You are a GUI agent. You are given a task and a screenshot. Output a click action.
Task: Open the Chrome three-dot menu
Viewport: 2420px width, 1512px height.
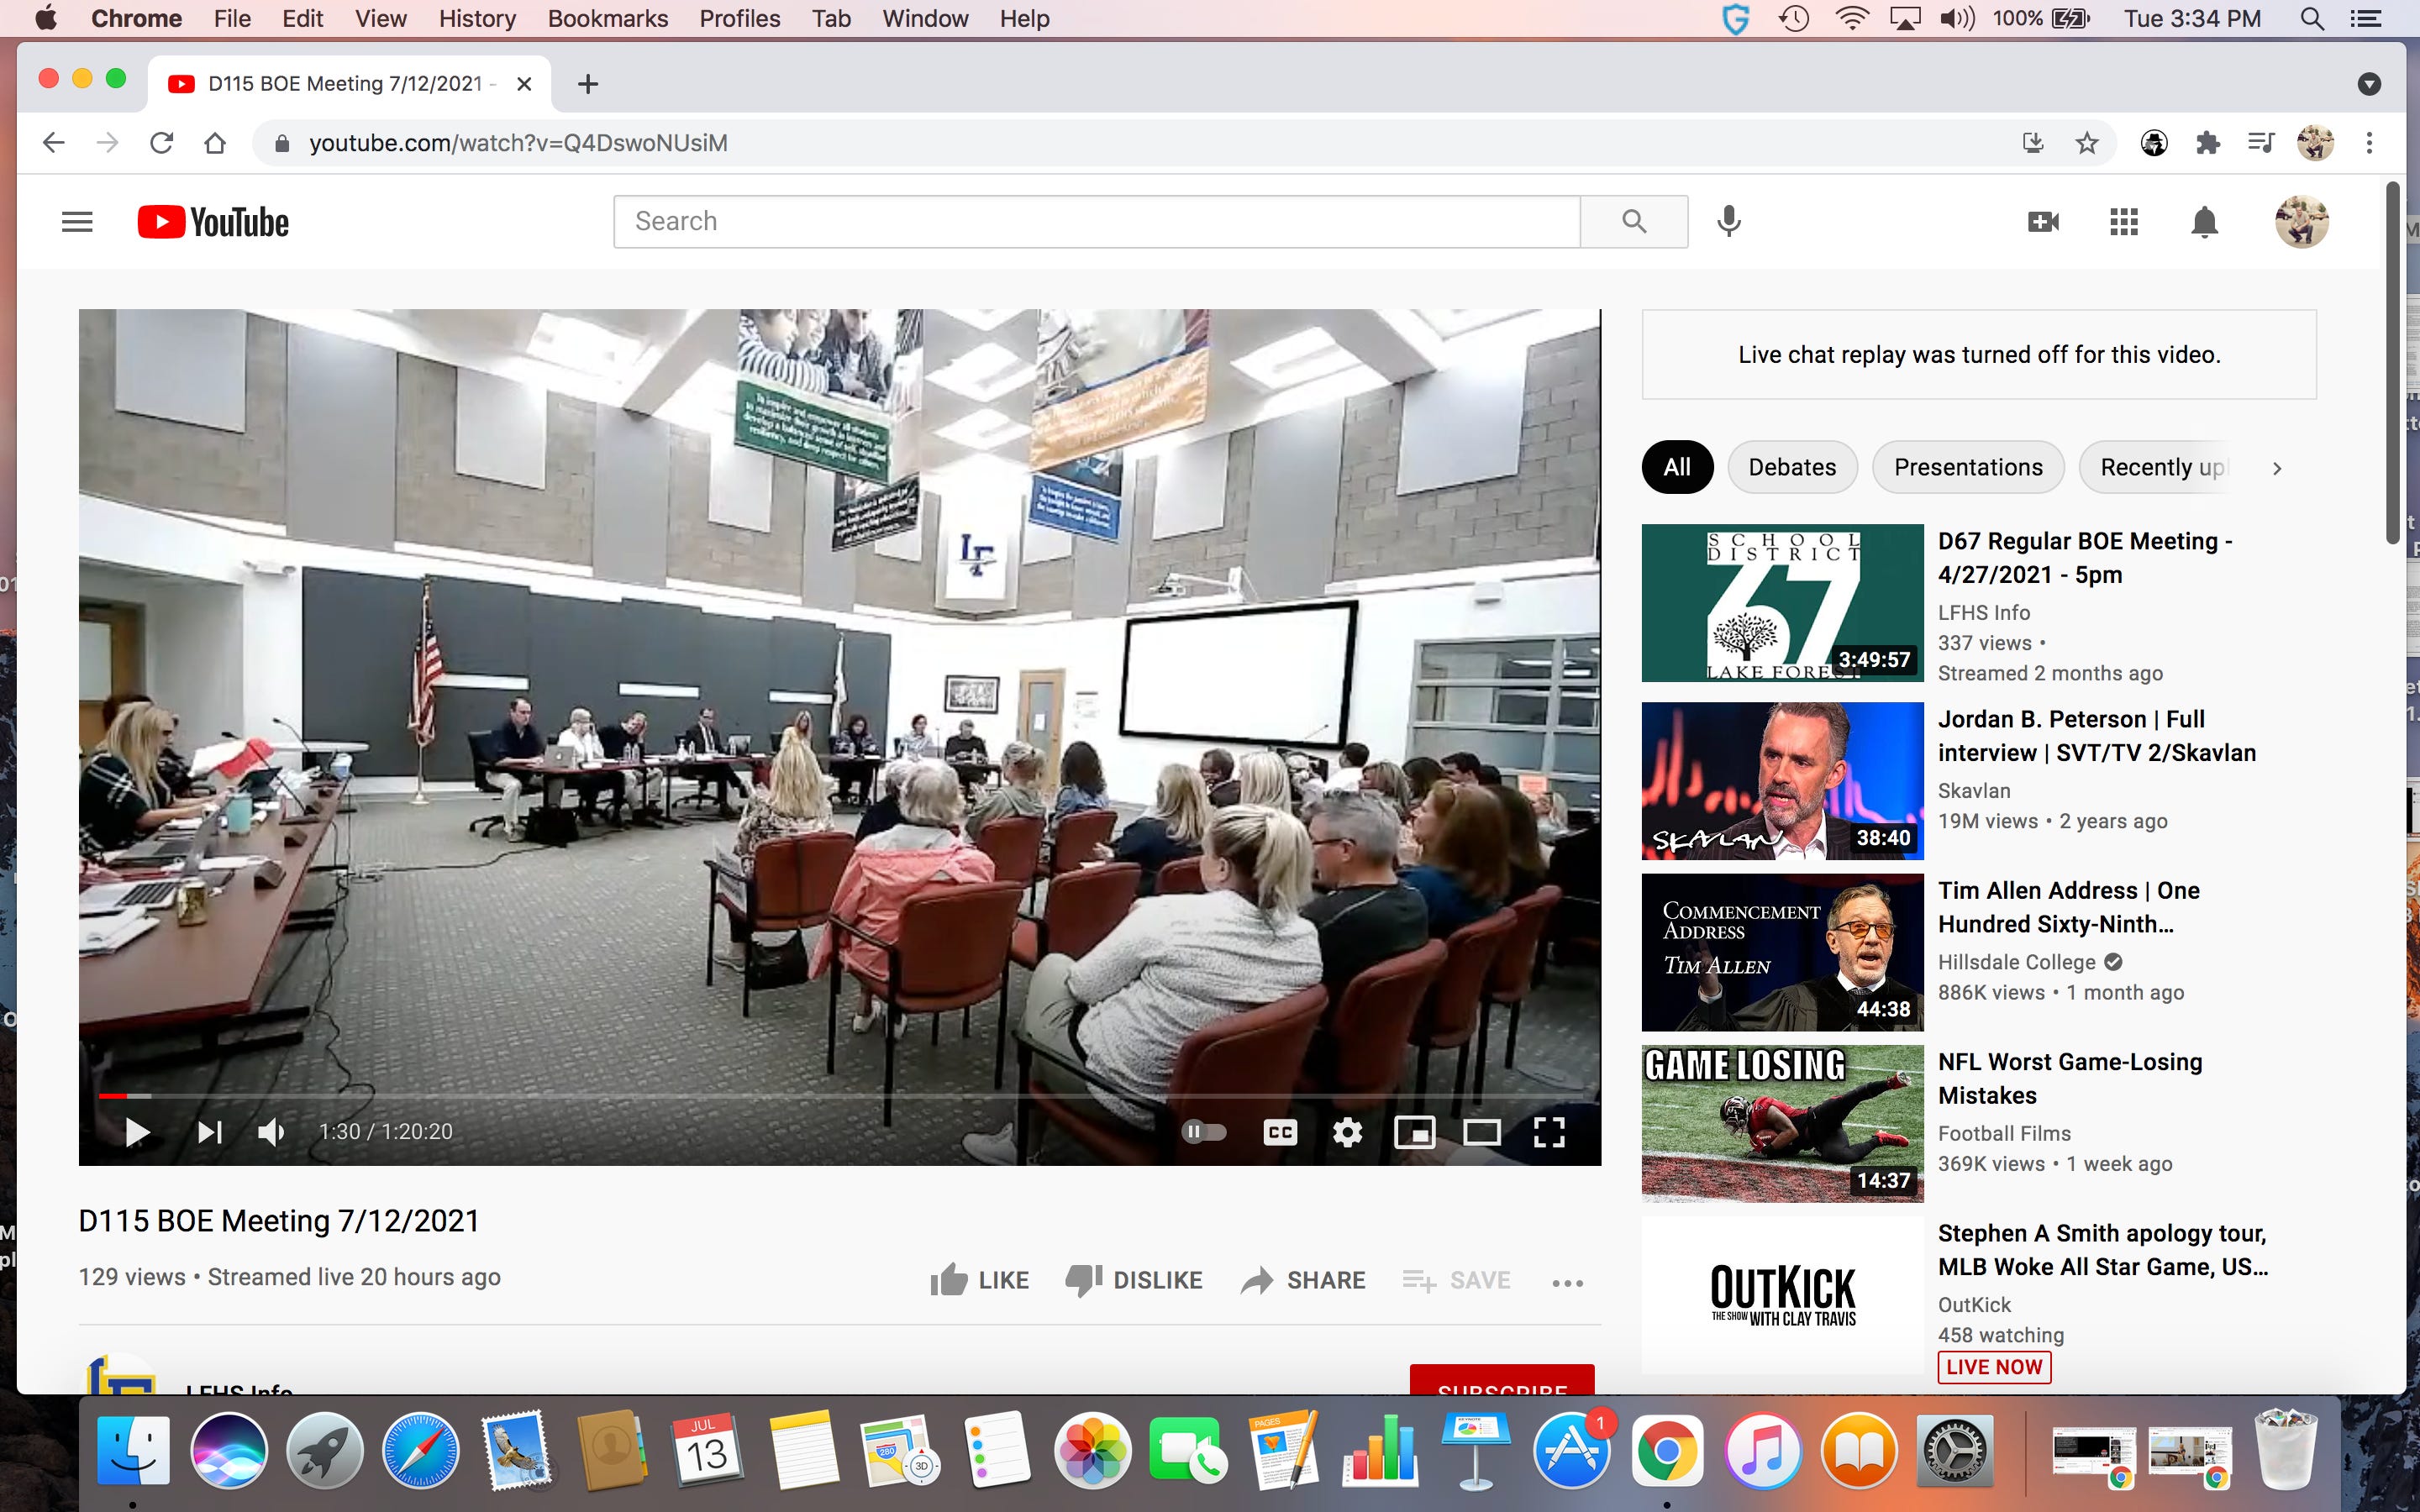[x=2368, y=143]
